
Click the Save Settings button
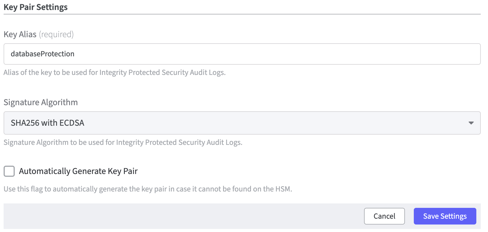(445, 216)
